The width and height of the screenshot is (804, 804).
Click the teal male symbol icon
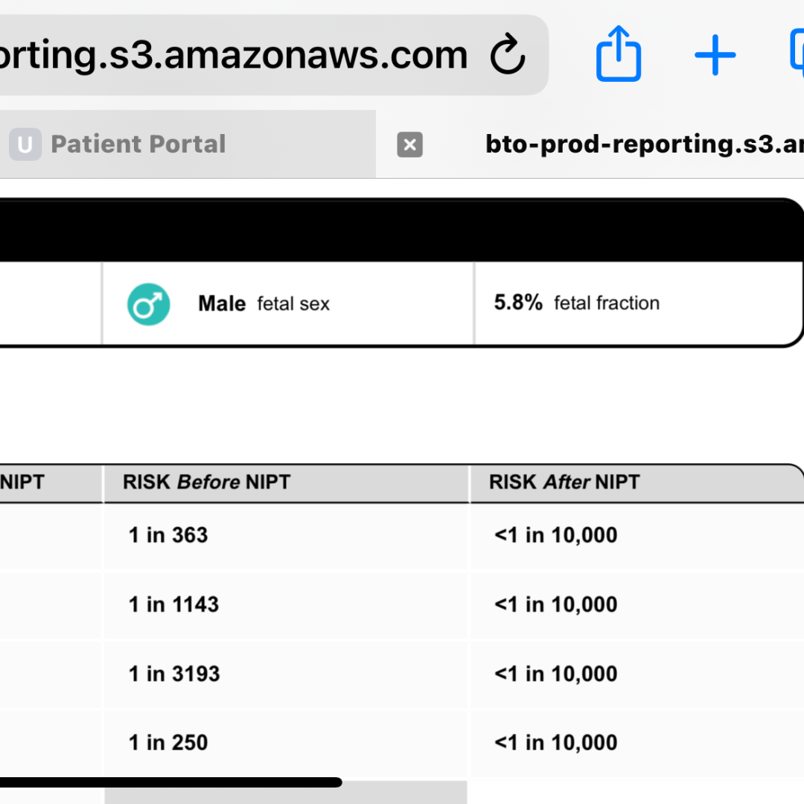coord(149,304)
